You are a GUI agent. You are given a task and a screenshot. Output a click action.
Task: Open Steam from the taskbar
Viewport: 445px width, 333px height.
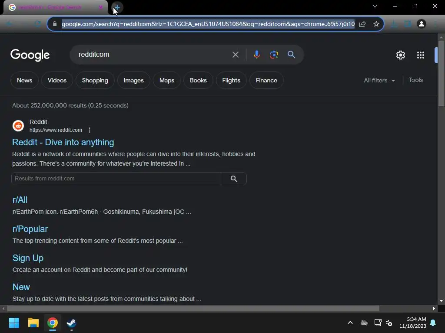(x=72, y=323)
